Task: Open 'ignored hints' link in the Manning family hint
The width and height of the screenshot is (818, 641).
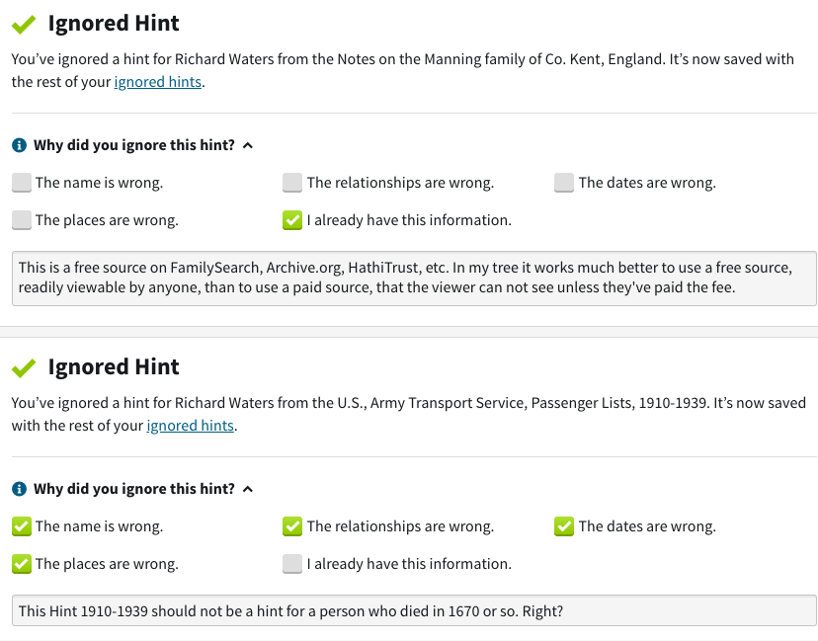Action: [x=158, y=82]
